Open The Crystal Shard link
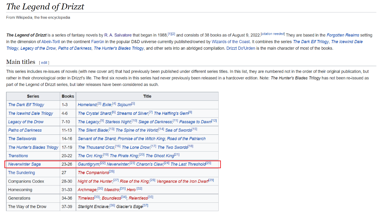The image size is (377, 216). tap(95, 113)
